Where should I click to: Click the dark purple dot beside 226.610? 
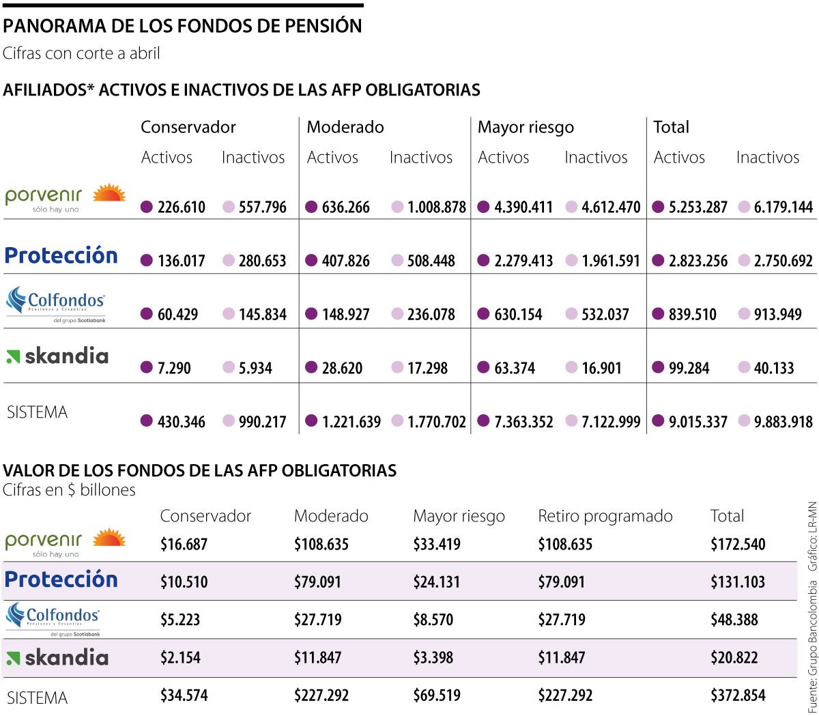(x=146, y=207)
